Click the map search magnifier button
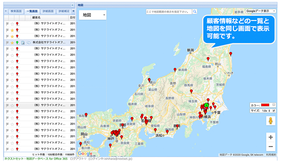This screenshot has height=161, width=281. pyautogui.click(x=195, y=12)
